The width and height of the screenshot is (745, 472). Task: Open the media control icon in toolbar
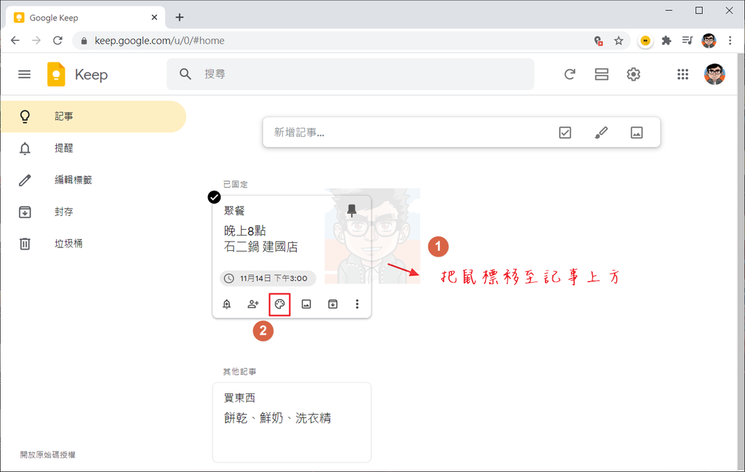tap(687, 40)
